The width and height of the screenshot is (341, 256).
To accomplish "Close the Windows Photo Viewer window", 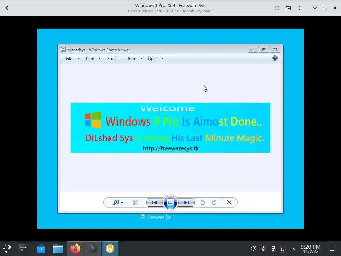I will [x=275, y=50].
